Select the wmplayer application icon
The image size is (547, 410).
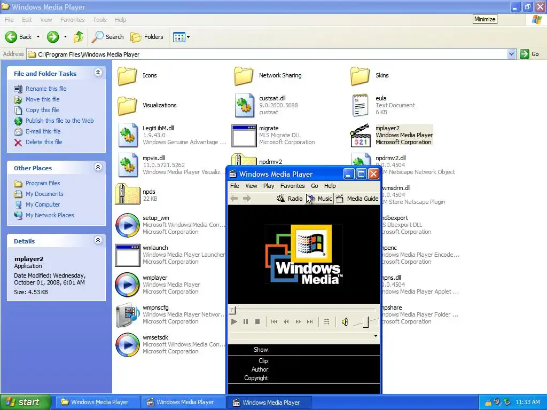[127, 285]
